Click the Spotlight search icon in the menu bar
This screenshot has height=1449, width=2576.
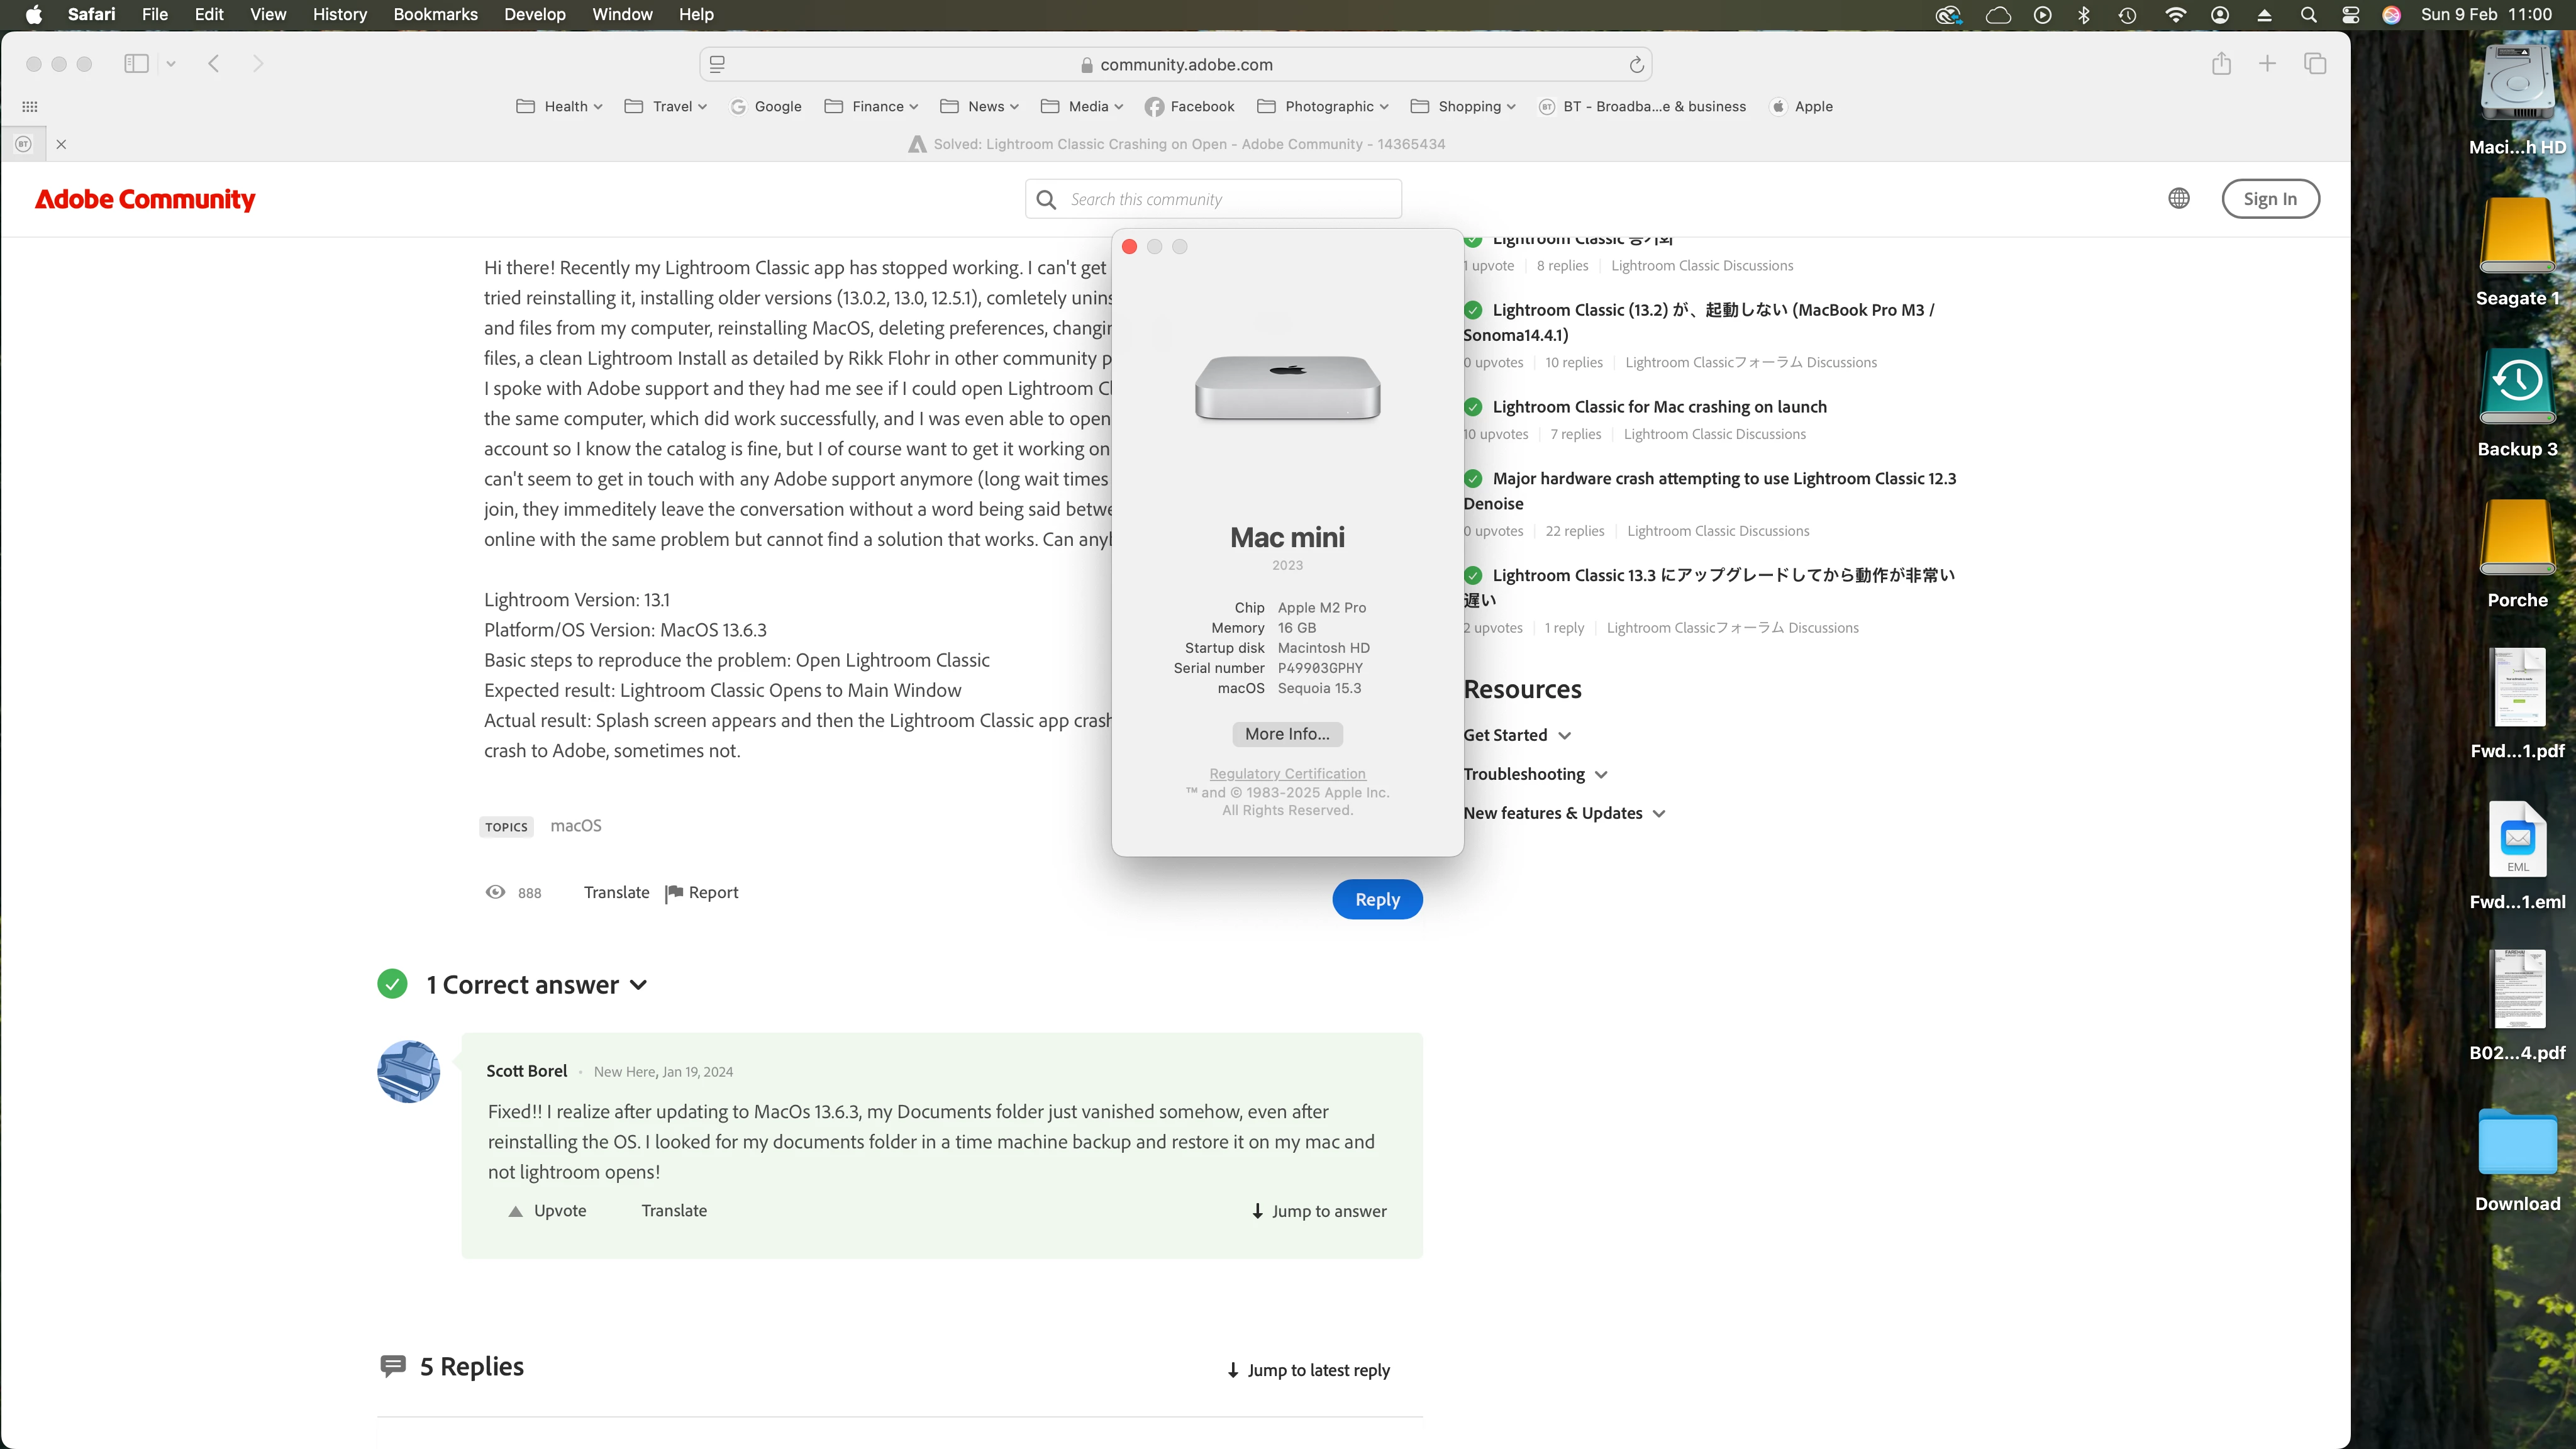[x=2308, y=15]
